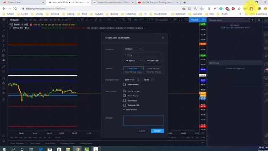Open the TradingView hamburger menu

point(4,20)
